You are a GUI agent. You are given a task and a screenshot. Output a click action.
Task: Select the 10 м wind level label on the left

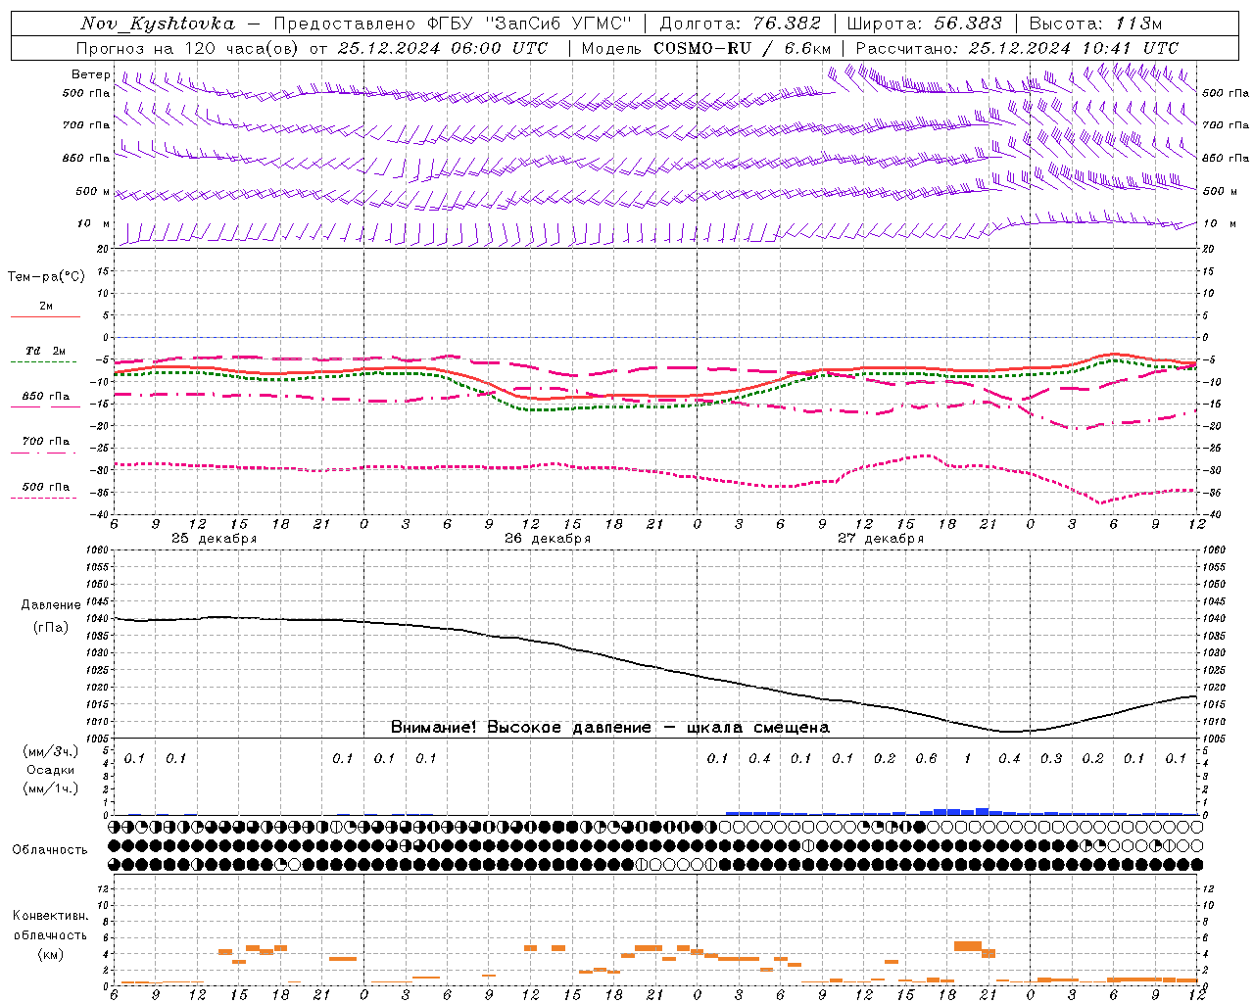pos(94,223)
